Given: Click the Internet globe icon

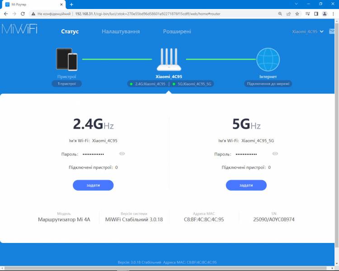Looking at the screenshot, I should (x=268, y=60).
